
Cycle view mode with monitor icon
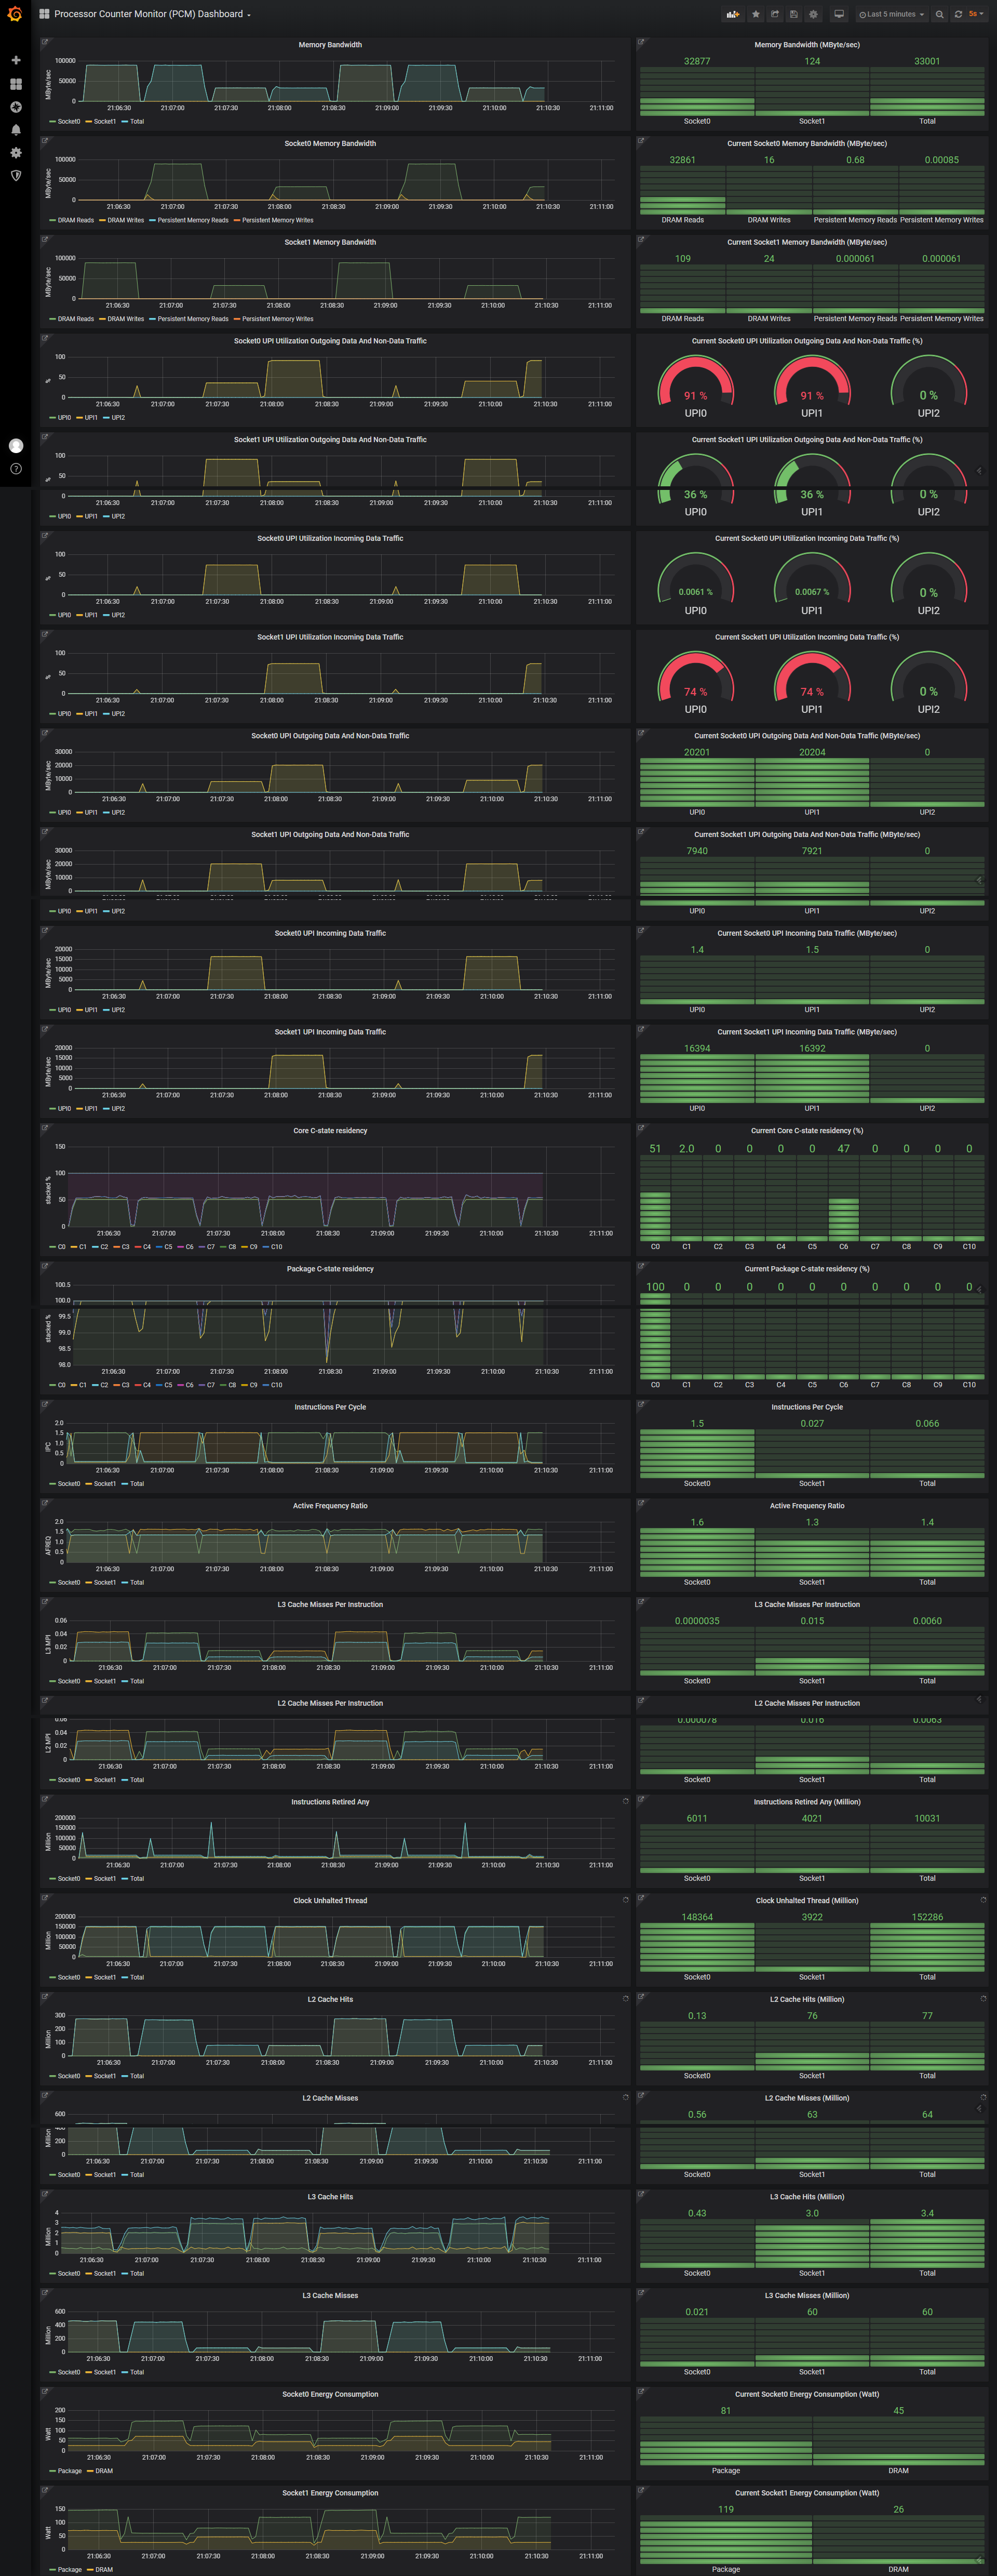839,14
